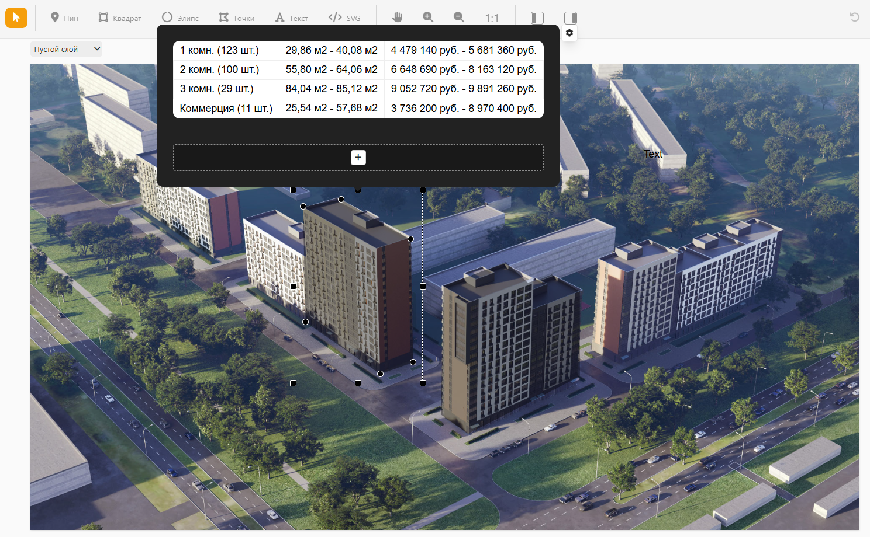Activate the Точки polygon points tool
The image size is (870, 537).
[236, 18]
